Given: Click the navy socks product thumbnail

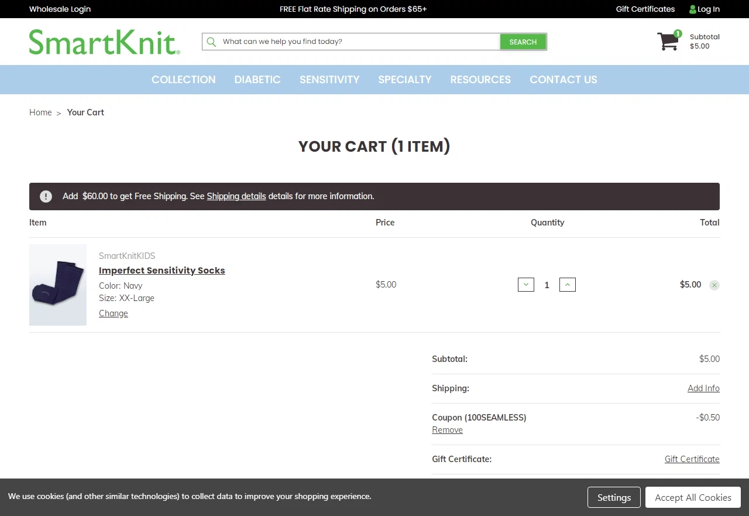Looking at the screenshot, I should (x=58, y=285).
